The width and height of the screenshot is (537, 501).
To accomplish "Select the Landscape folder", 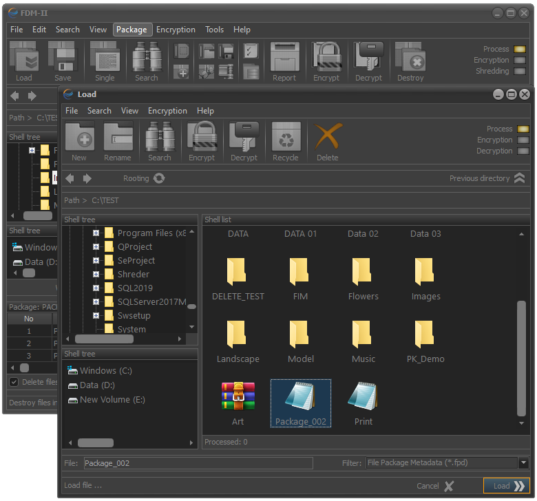I will (x=238, y=341).
